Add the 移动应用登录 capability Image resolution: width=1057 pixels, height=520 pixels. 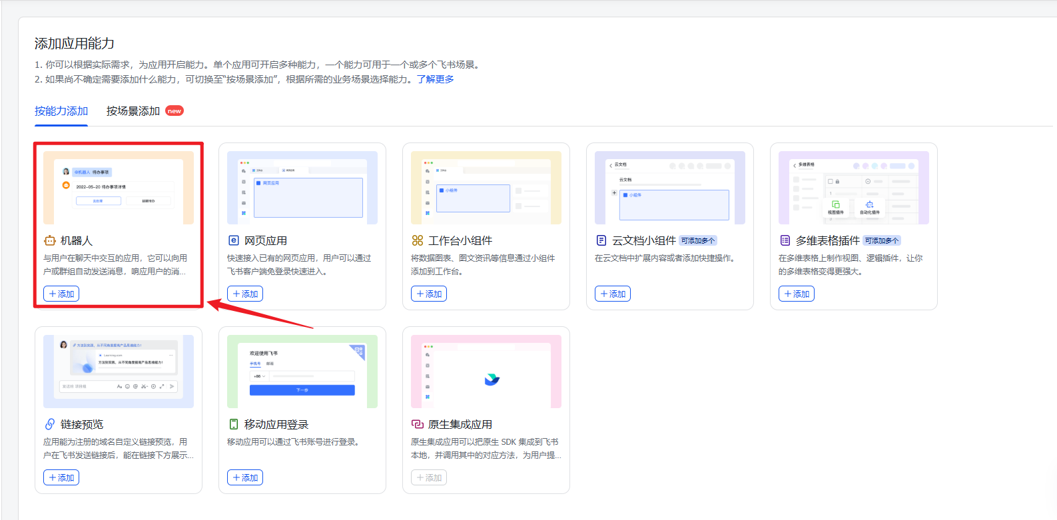point(245,477)
